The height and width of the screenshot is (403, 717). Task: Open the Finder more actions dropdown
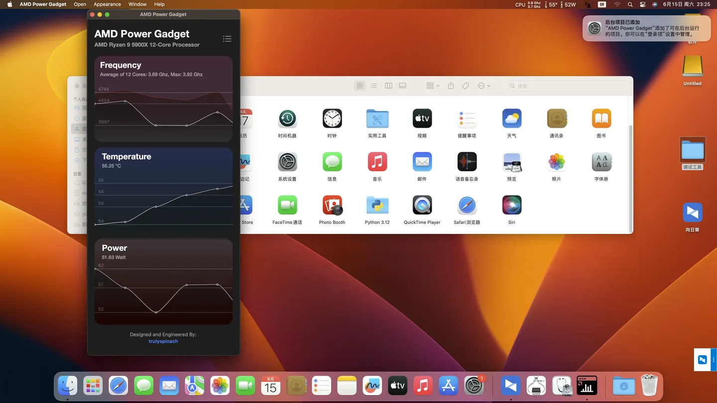click(484, 86)
